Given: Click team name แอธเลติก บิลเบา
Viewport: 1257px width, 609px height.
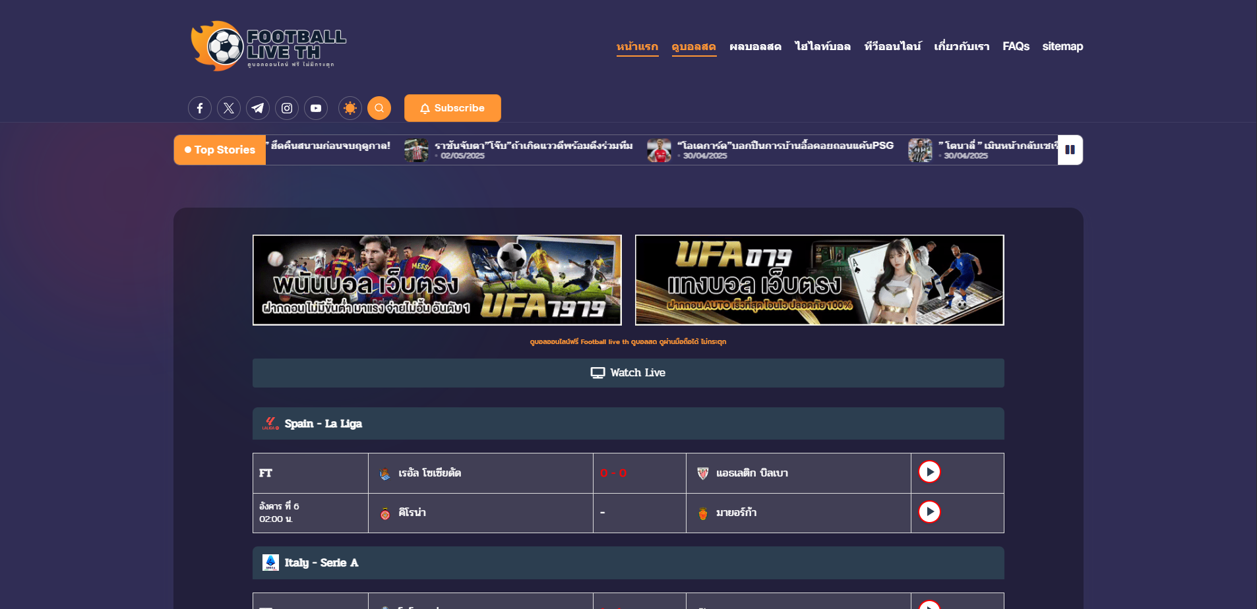Looking at the screenshot, I should (x=752, y=473).
